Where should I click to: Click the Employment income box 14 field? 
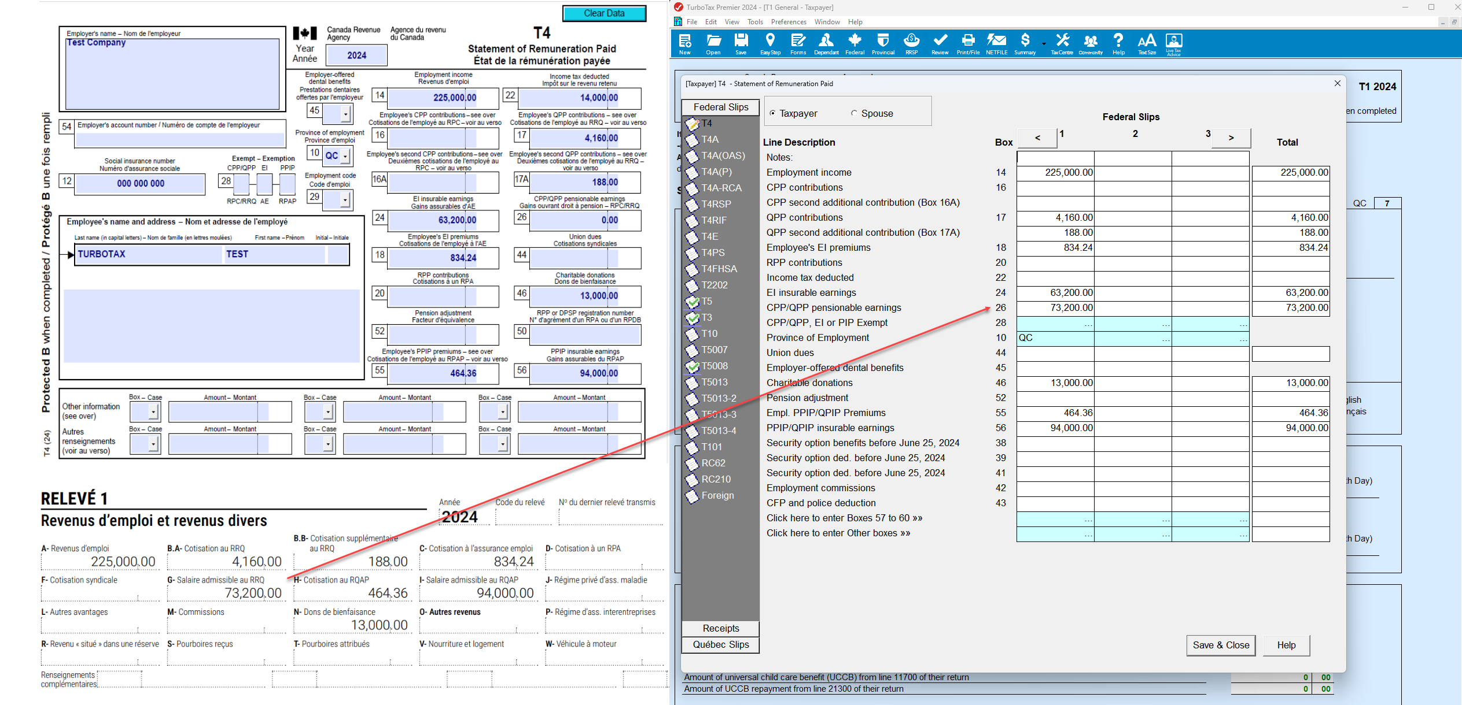click(x=443, y=98)
